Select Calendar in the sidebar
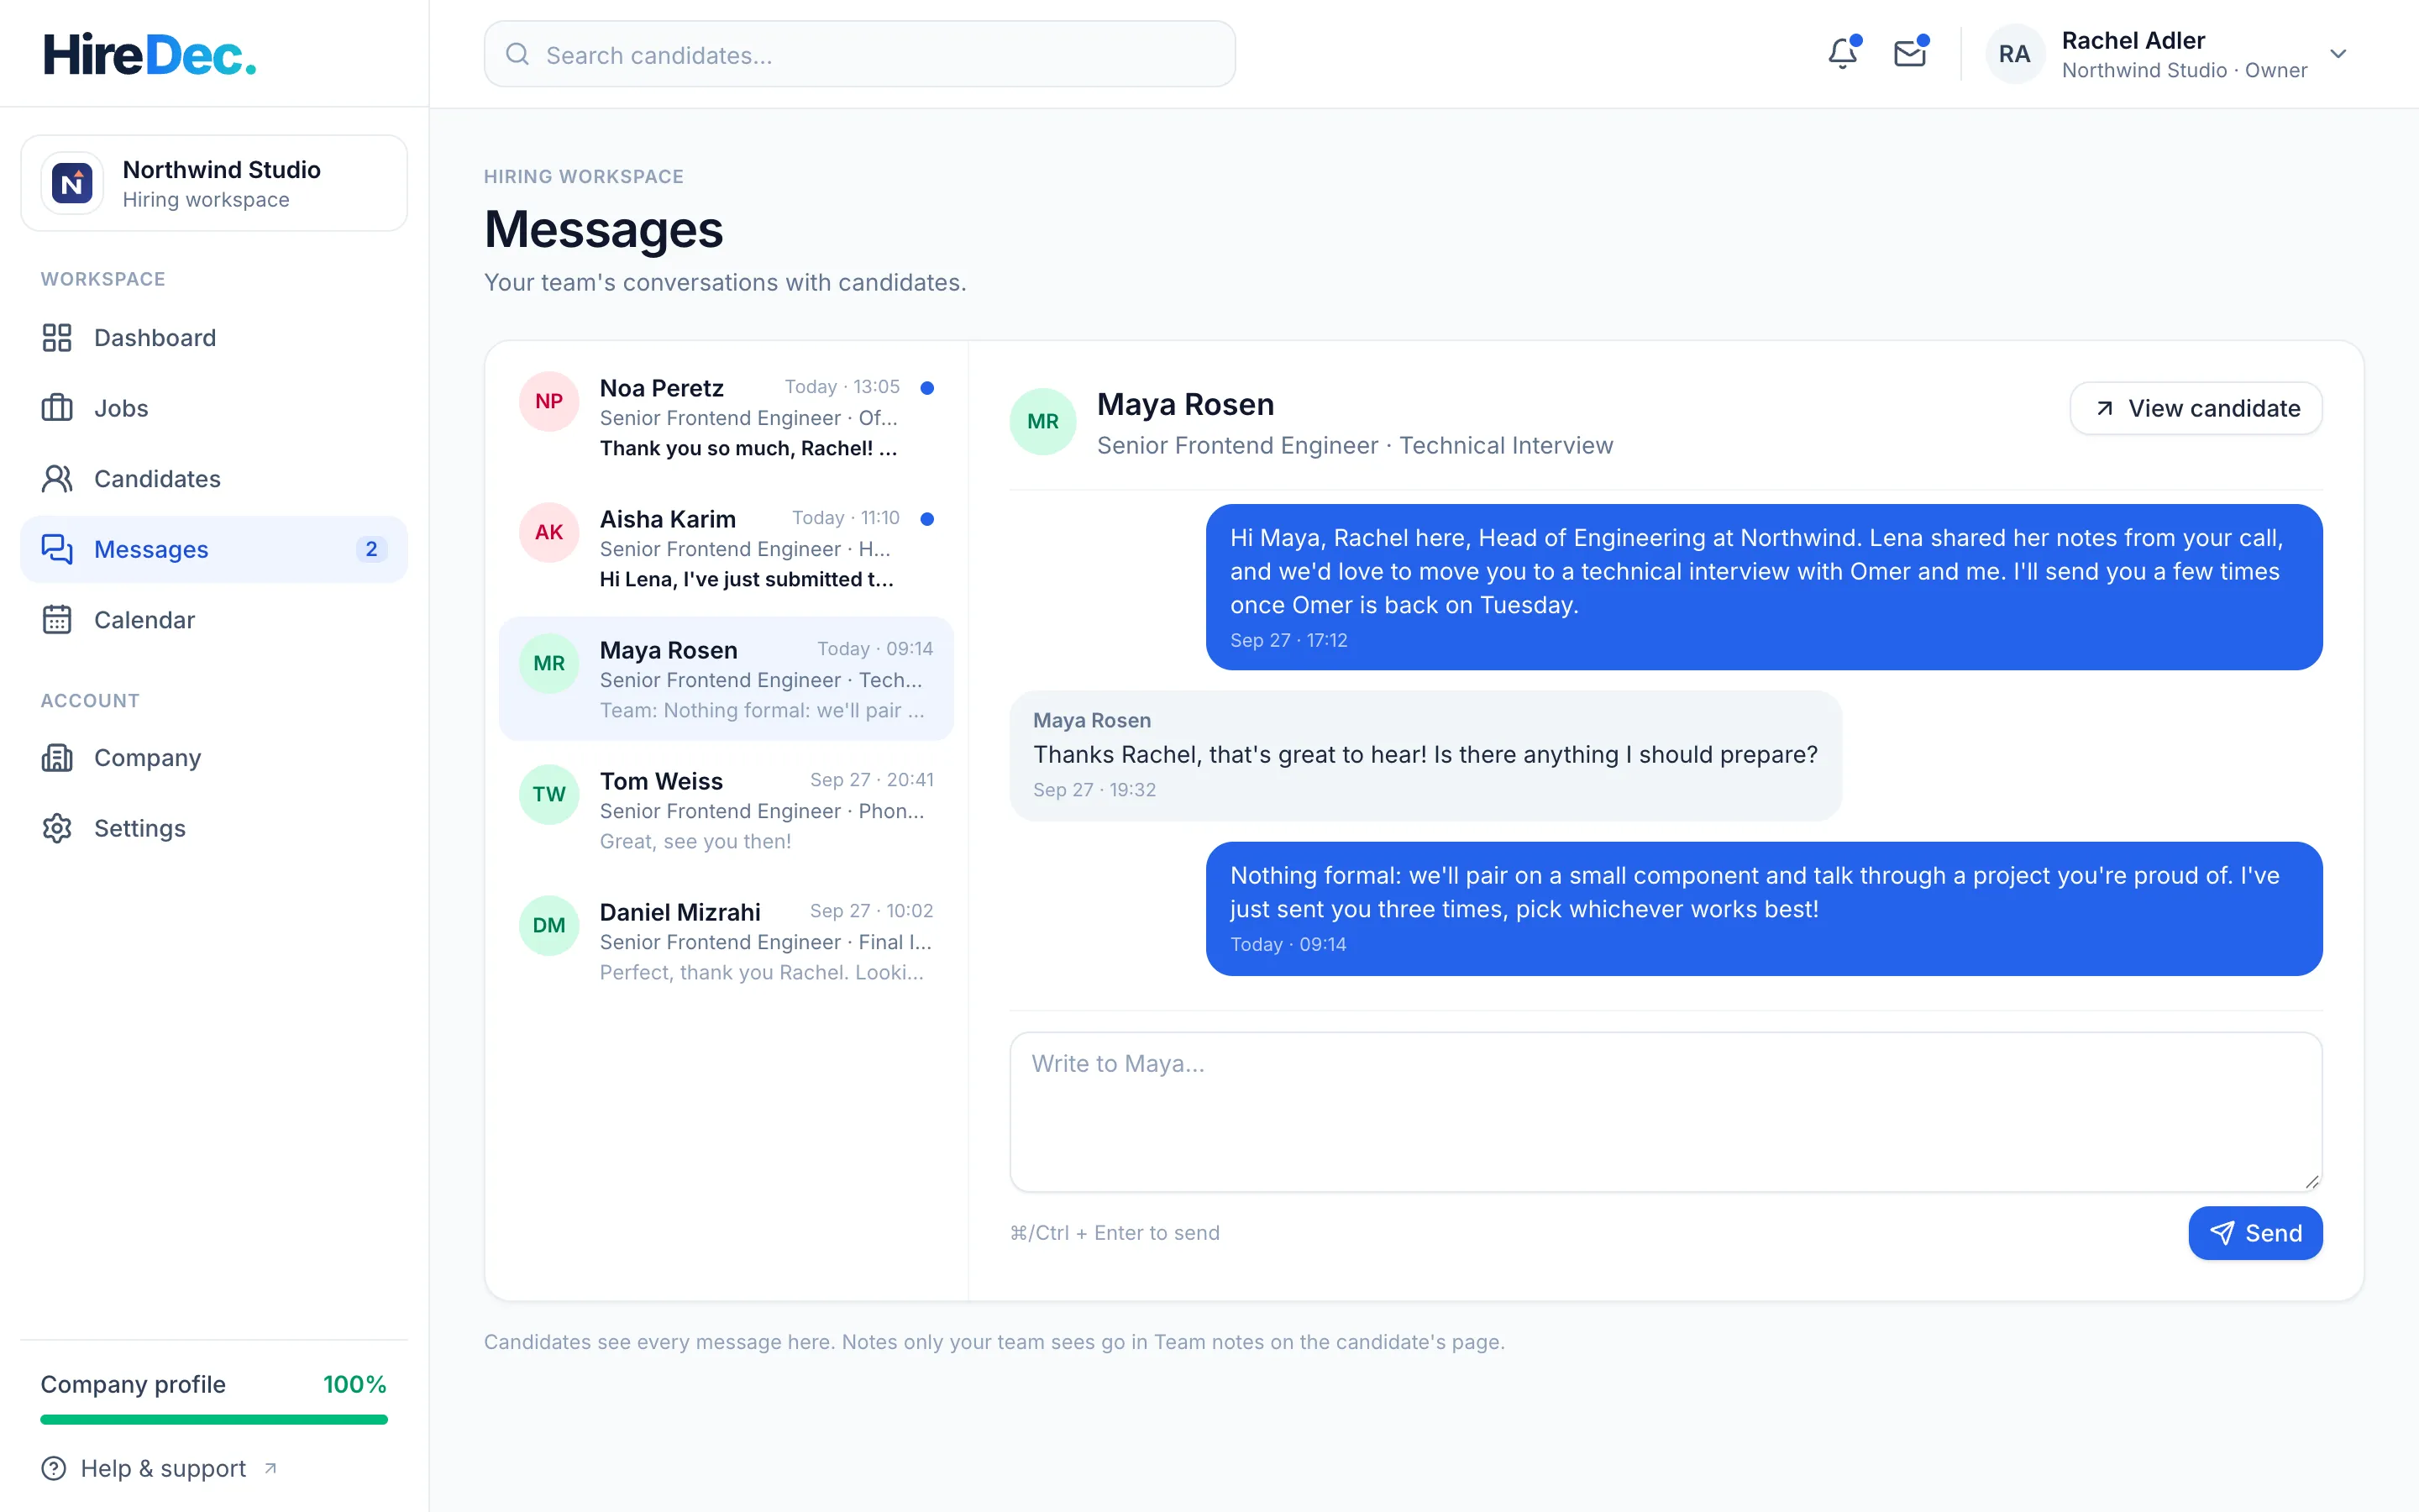 (214, 620)
